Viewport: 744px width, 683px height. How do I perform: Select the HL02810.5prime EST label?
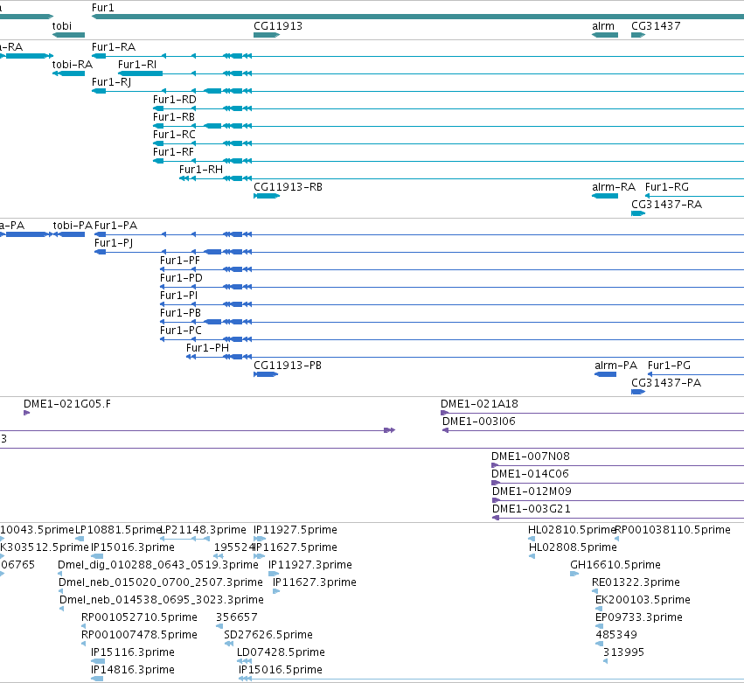573,530
